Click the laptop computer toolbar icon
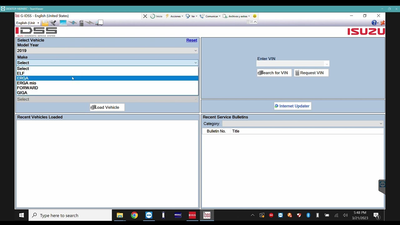The width and height of the screenshot is (400, 225). click(63, 23)
